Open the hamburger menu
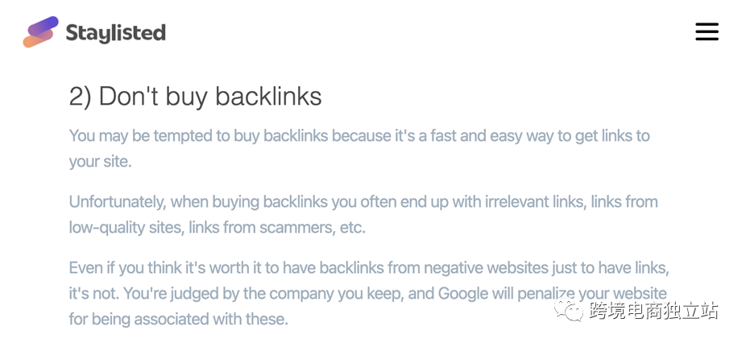Screen dimensions: 742x343 click(x=707, y=32)
